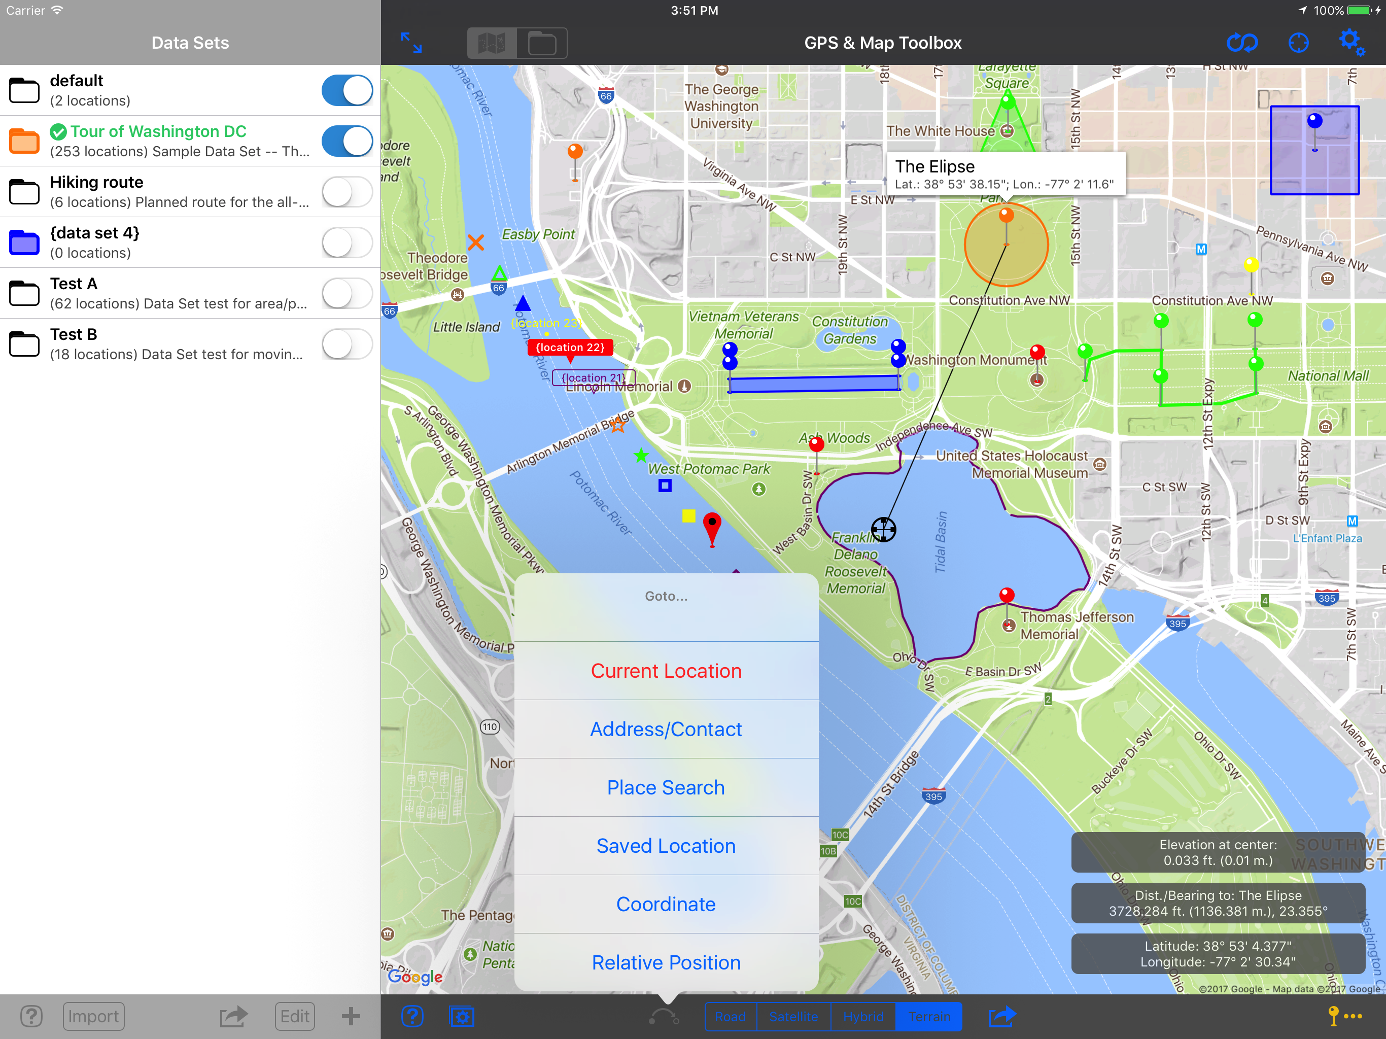1386x1039 pixels.
Task: Choose Address/Contact in the Goto menu
Action: click(666, 729)
